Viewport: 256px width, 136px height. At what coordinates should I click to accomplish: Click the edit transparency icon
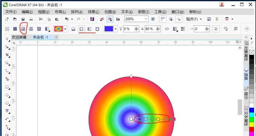236,29
